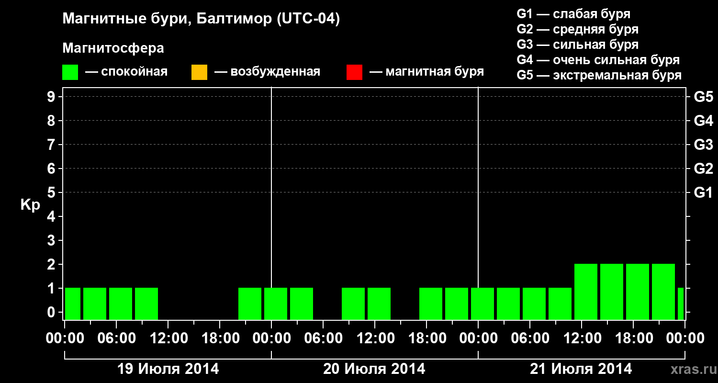The image size is (718, 383).
Task: Click the Kp 1 bar starting 12:00 on 20 July
Action: [x=379, y=304]
